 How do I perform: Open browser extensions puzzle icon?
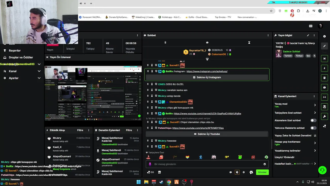point(299,11)
